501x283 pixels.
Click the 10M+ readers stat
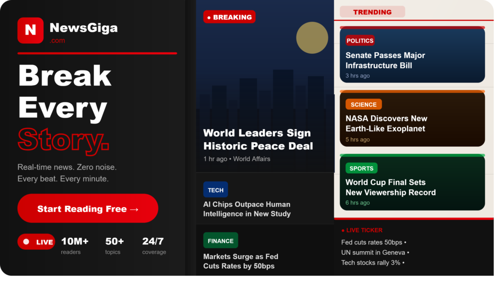click(75, 246)
